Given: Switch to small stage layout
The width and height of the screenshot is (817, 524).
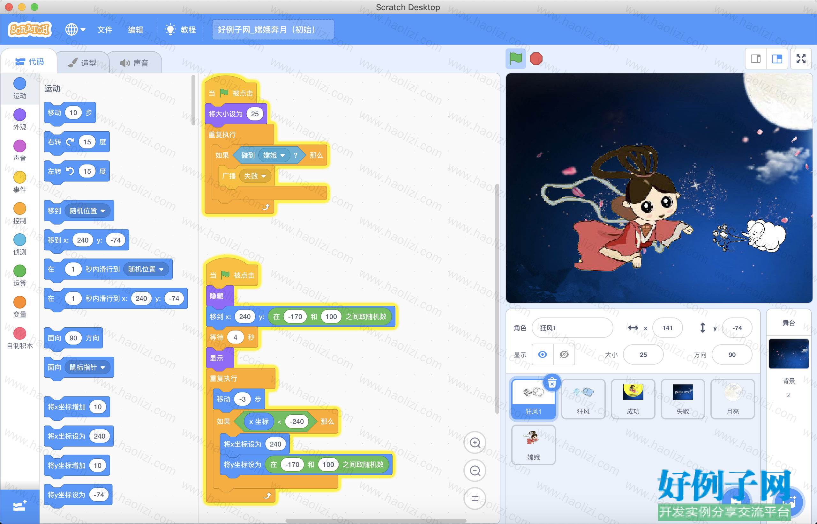Looking at the screenshot, I should [755, 59].
